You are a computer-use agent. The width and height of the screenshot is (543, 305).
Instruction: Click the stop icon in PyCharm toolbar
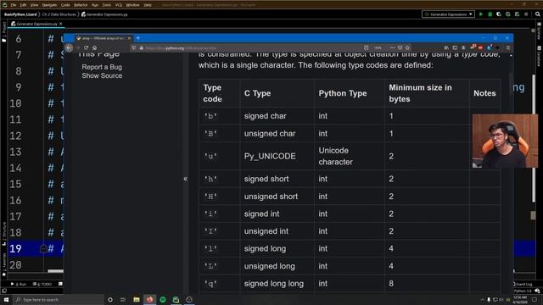click(526, 14)
